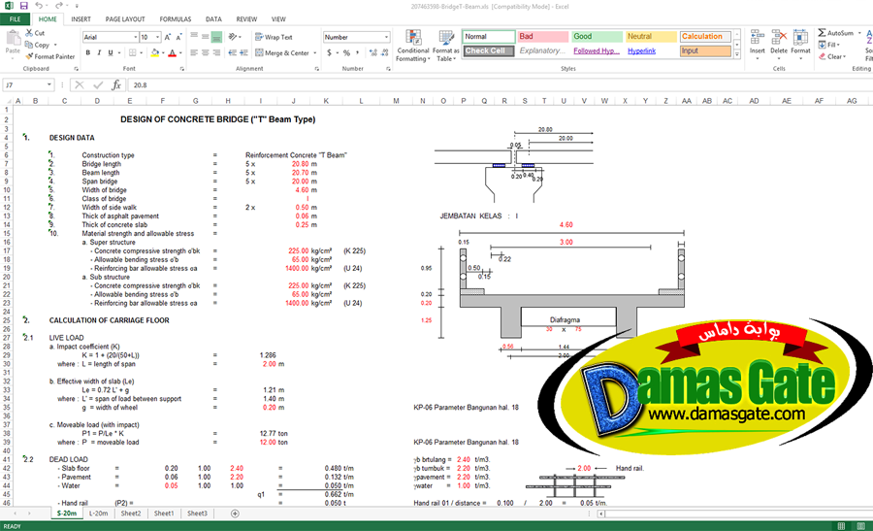Decrease decimal places

tap(384, 53)
